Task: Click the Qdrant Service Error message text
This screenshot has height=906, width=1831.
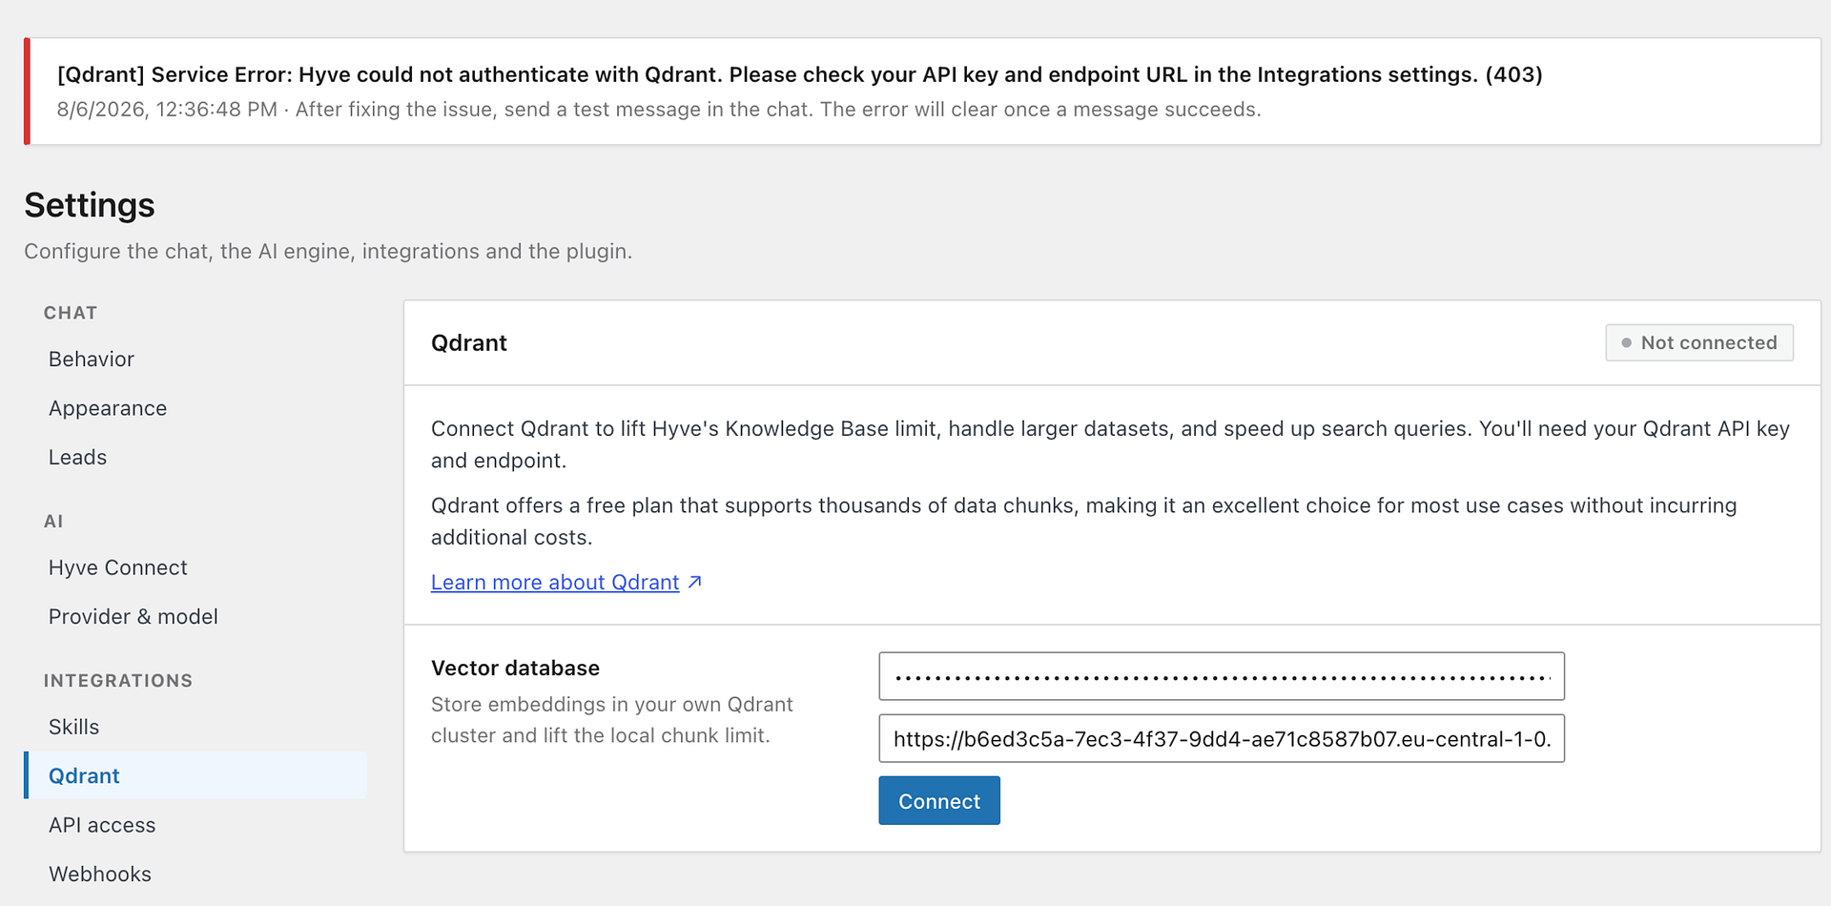Action: click(x=800, y=74)
